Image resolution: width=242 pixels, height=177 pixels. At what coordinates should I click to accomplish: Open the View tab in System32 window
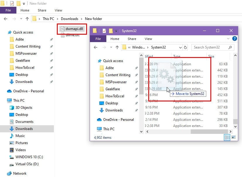148,39
